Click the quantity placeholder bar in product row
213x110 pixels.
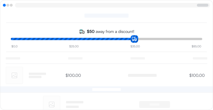(x=142, y=75)
